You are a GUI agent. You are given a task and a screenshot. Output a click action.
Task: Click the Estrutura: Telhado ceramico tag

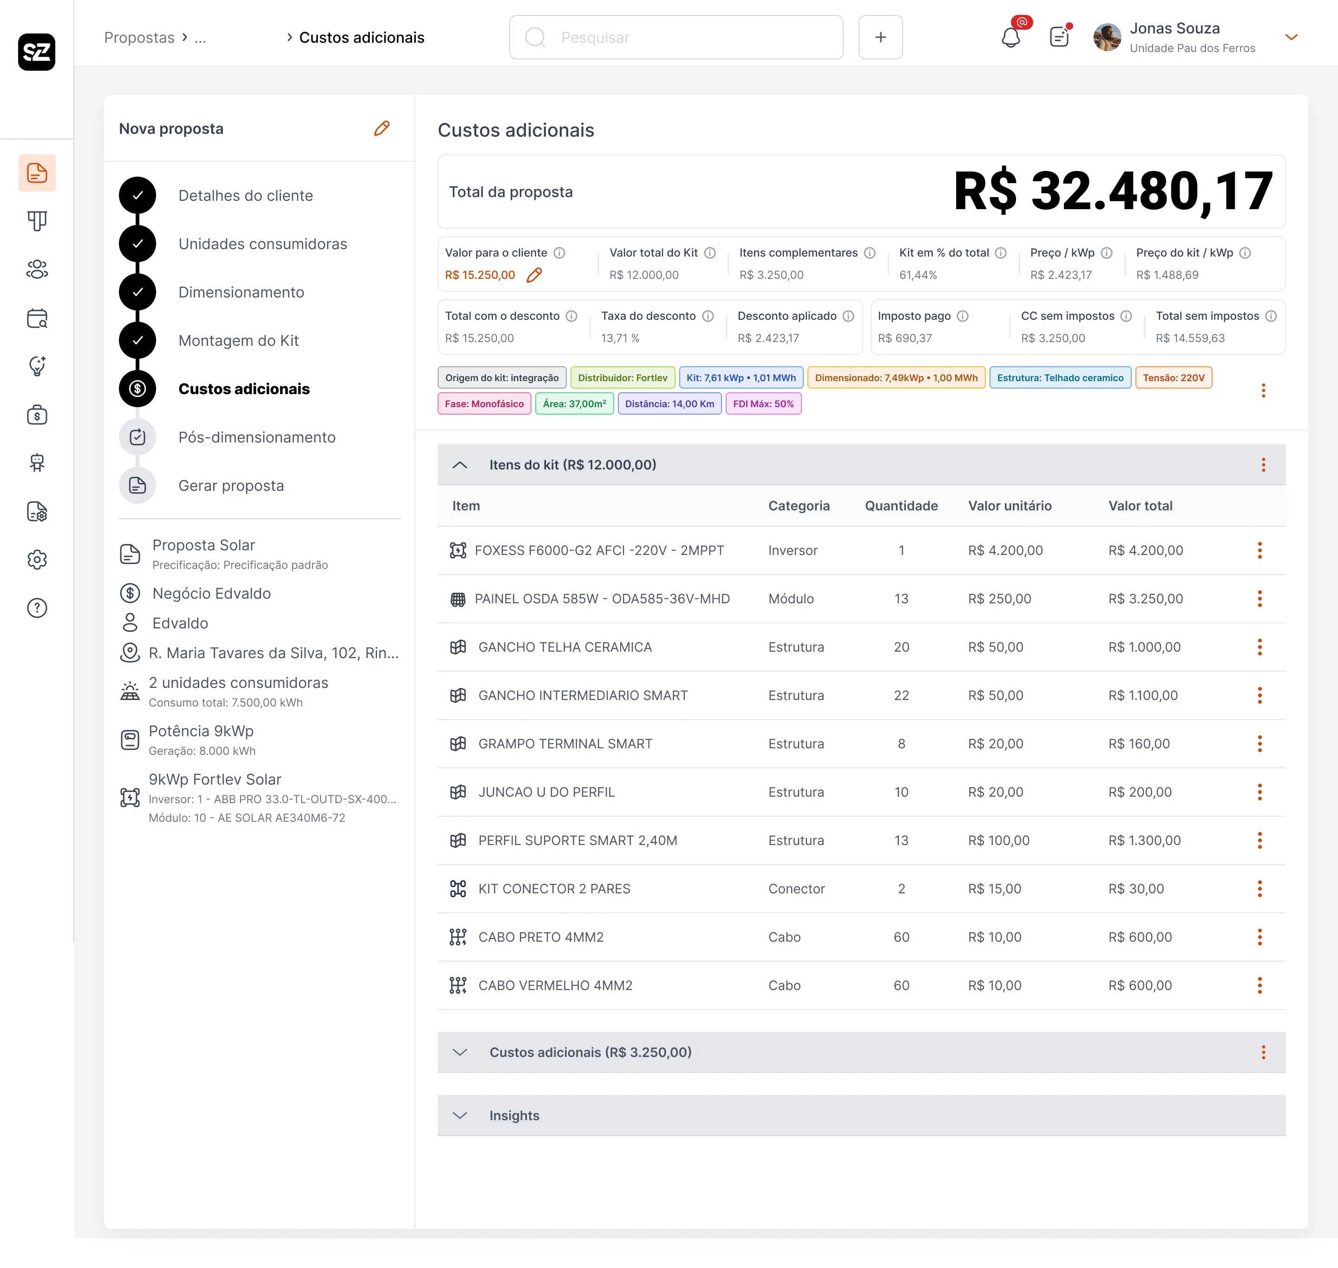pos(1060,377)
